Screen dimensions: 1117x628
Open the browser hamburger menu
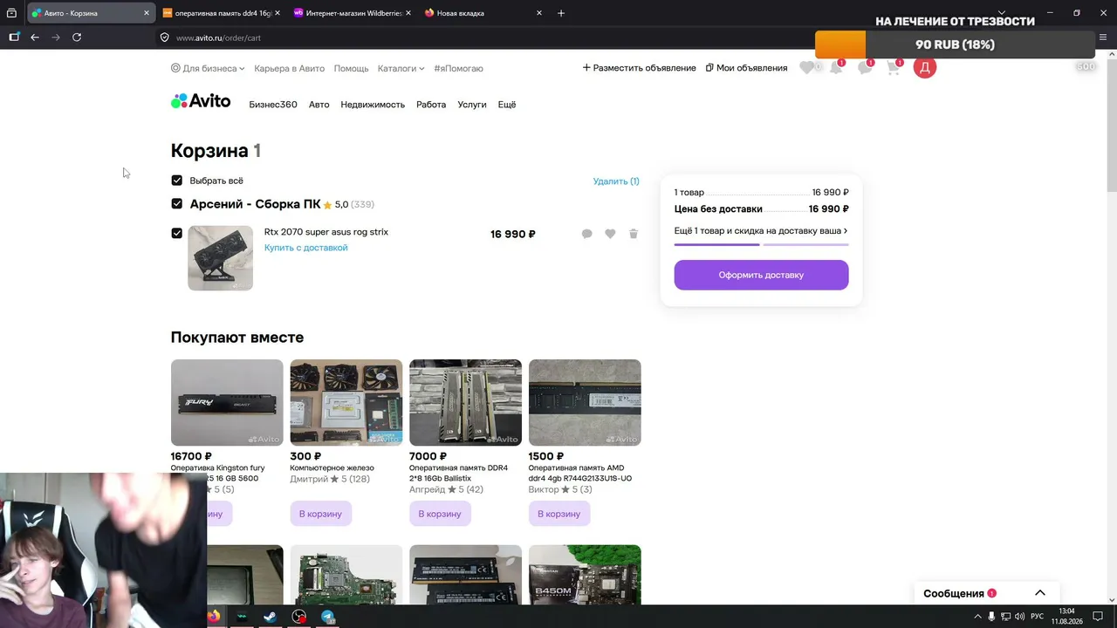click(x=1103, y=38)
